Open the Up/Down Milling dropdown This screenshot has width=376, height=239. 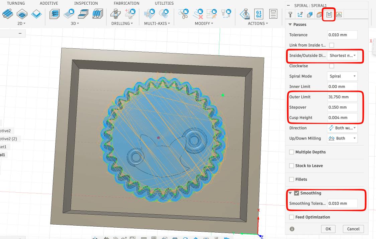342,138
